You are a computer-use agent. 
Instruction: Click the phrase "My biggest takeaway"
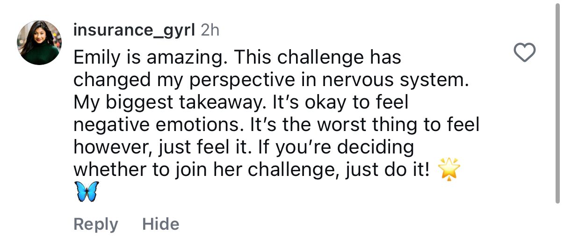click(x=167, y=102)
